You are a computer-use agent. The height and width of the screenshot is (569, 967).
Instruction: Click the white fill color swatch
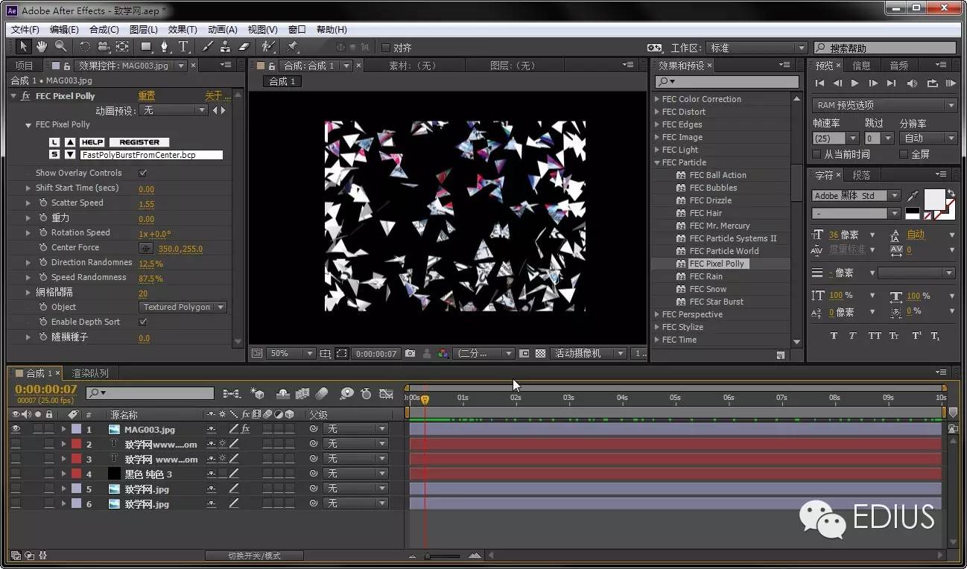[934, 199]
